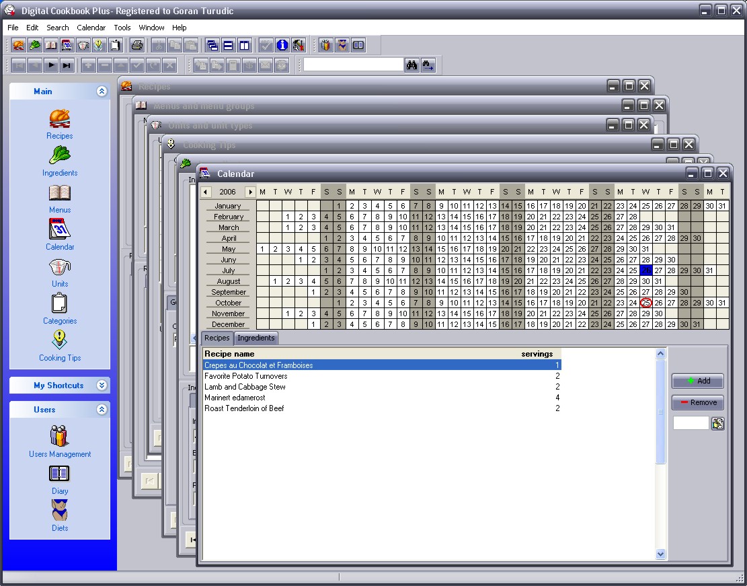Click the Find next binoculars icon
Screen dimensions: 747x586
pyautogui.click(x=428, y=65)
